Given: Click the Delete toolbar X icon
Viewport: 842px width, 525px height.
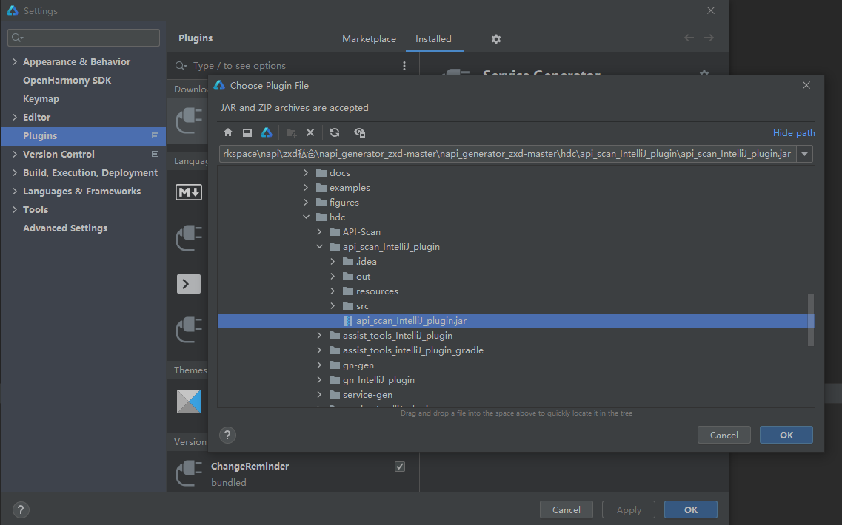Looking at the screenshot, I should [310, 132].
